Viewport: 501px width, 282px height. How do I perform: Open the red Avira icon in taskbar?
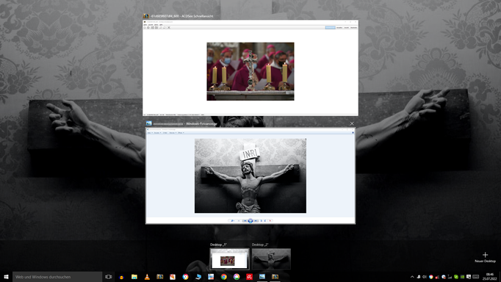(249, 277)
